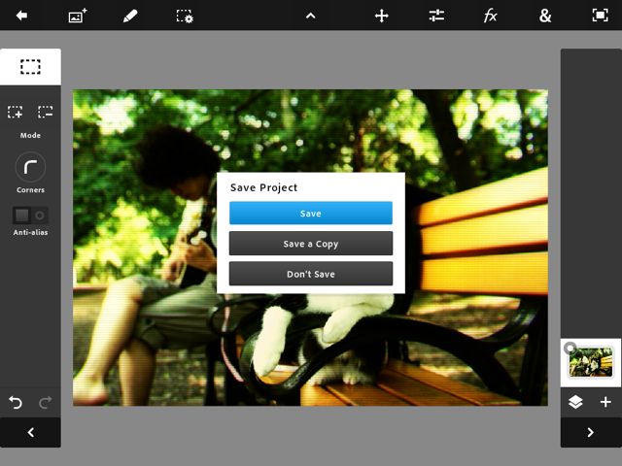The image size is (622, 466).
Task: Click the Save a Copy button
Action: click(x=311, y=244)
